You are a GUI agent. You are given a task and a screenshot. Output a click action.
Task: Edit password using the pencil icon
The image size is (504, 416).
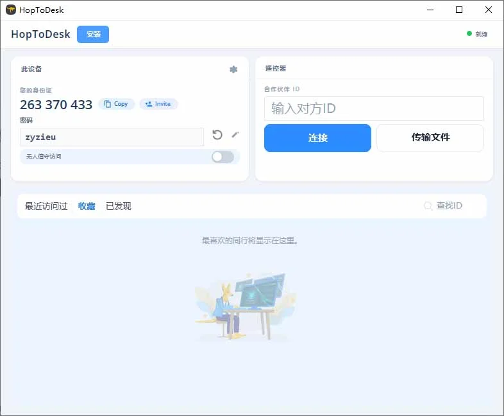pos(235,134)
